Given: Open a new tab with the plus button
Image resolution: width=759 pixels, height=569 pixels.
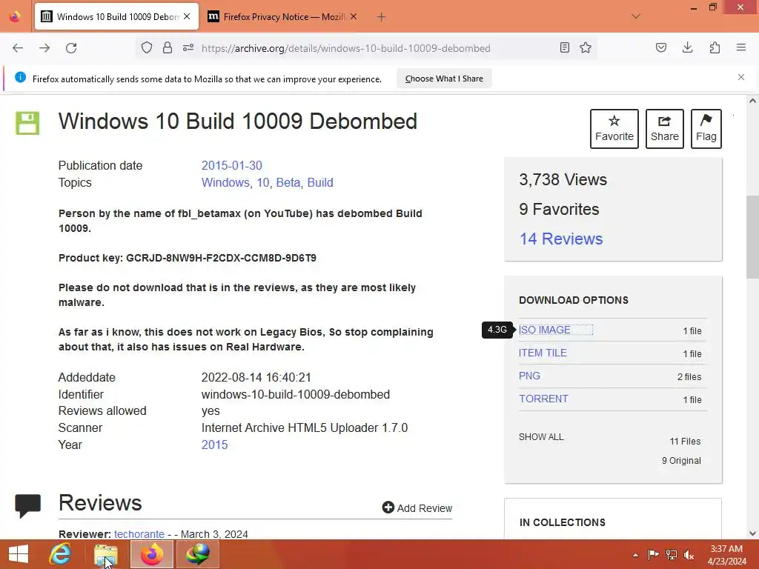Looking at the screenshot, I should (382, 17).
